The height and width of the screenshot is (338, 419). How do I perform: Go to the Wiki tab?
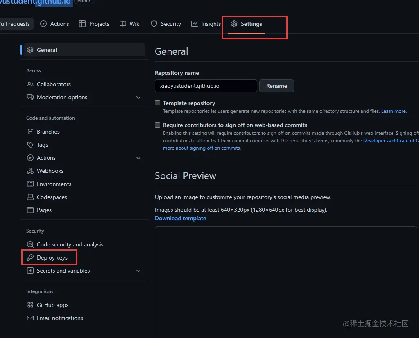tap(130, 24)
